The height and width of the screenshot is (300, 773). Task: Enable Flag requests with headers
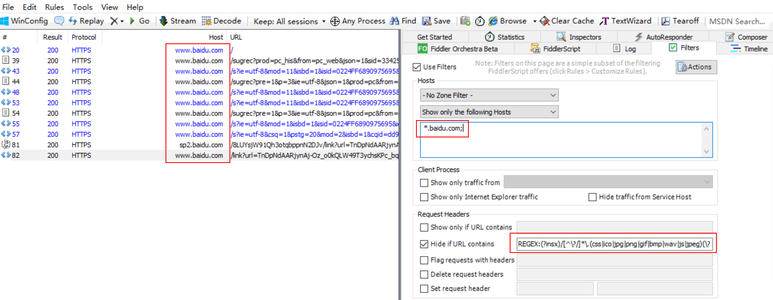click(x=424, y=260)
